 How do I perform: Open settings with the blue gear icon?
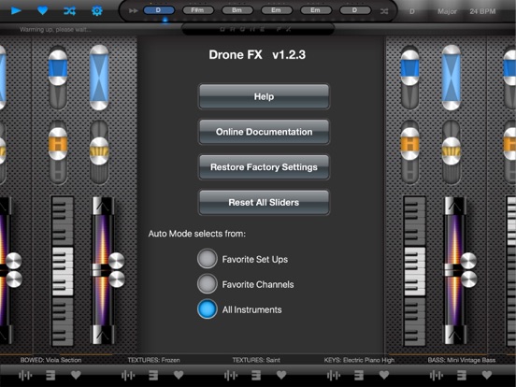(97, 11)
